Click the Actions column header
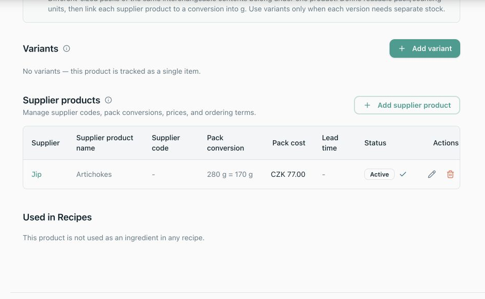 click(446, 143)
